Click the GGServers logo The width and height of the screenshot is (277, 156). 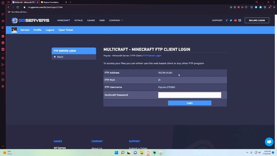coord(30,20)
